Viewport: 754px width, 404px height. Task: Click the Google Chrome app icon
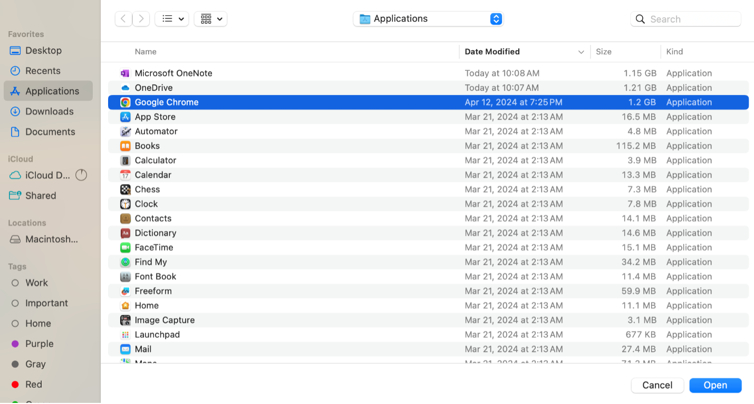125,102
